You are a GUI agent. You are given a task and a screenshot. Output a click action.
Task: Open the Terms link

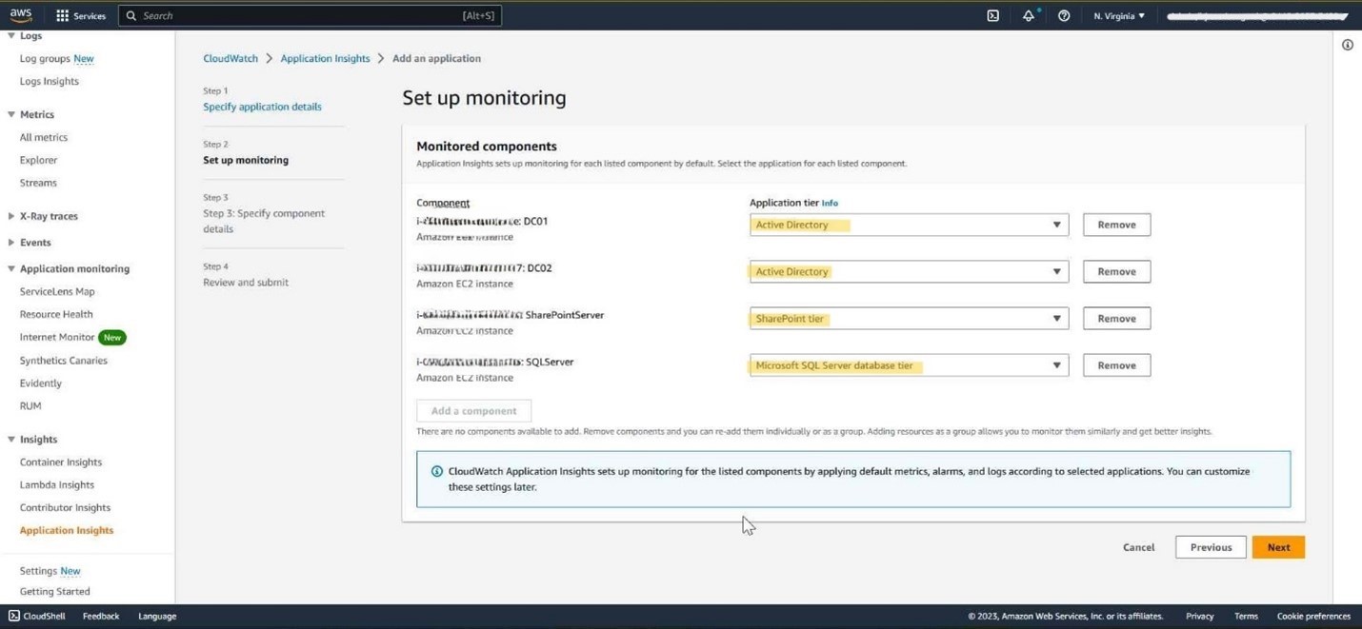click(x=1246, y=616)
